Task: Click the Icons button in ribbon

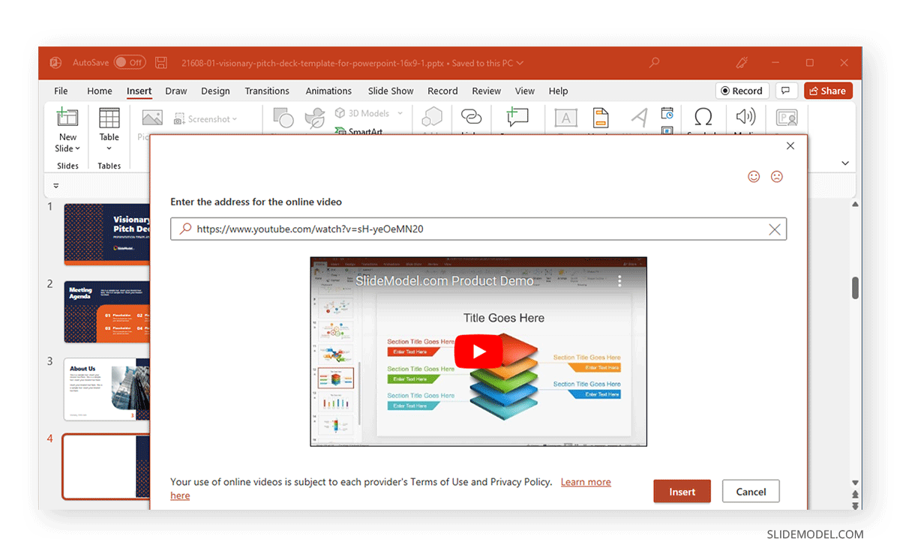Action: pyautogui.click(x=314, y=118)
